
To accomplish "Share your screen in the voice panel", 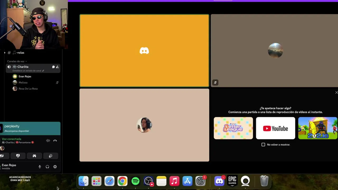I will click(x=18, y=156).
